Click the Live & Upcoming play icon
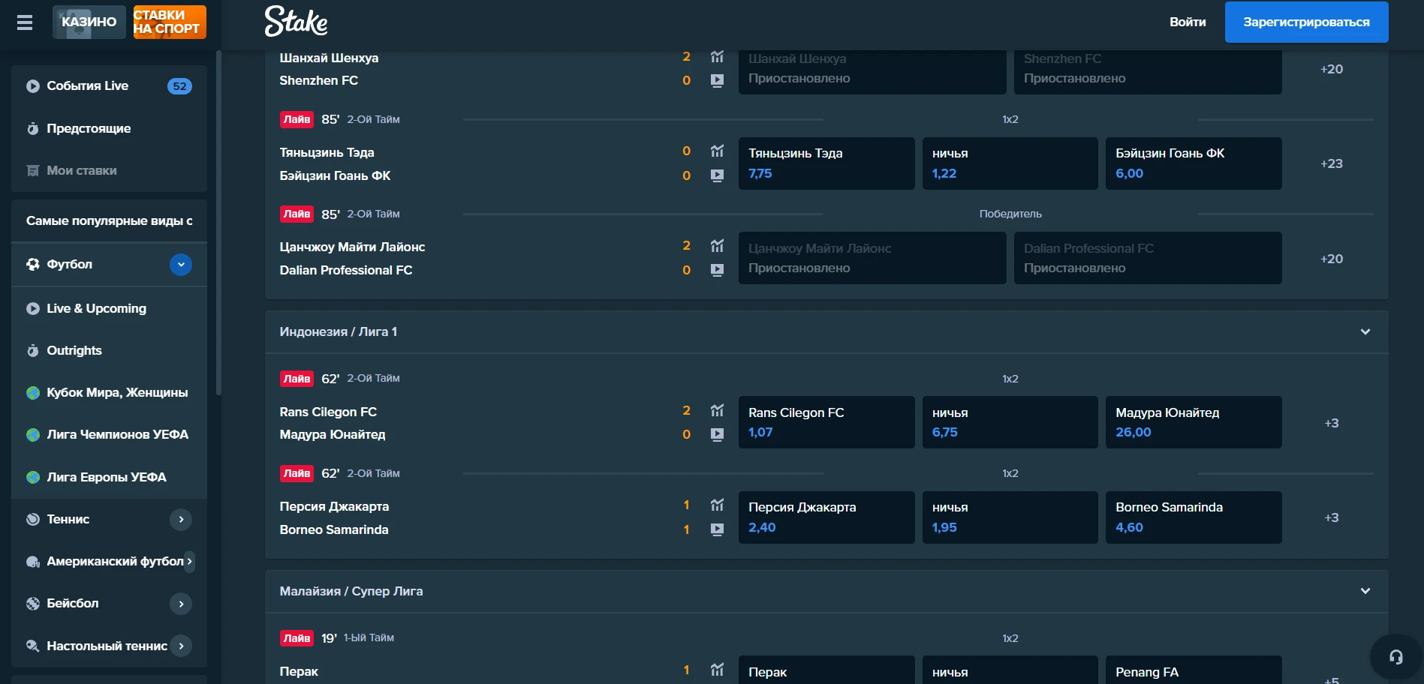Screen dimensions: 1424x684 coord(32,308)
